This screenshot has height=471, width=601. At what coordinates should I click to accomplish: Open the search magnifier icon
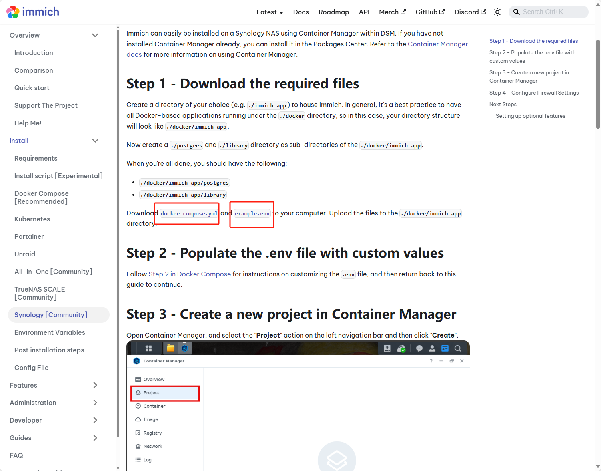(x=516, y=12)
